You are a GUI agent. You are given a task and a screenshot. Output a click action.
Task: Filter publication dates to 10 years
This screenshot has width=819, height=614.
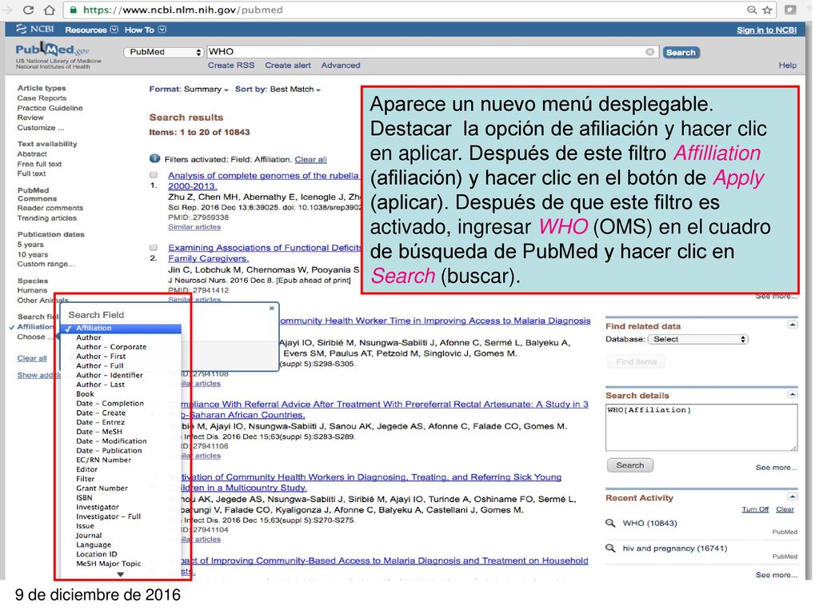(x=32, y=254)
